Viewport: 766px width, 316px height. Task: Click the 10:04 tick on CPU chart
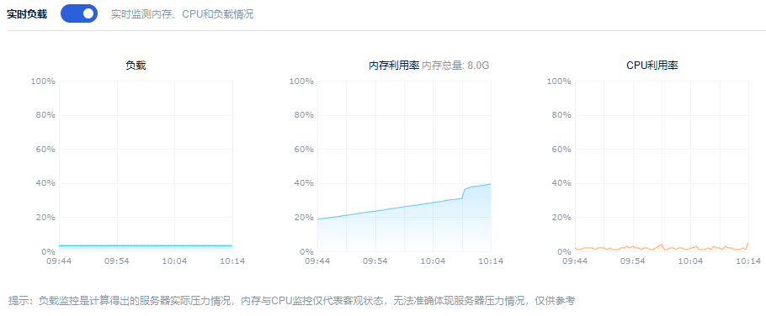[x=691, y=261]
